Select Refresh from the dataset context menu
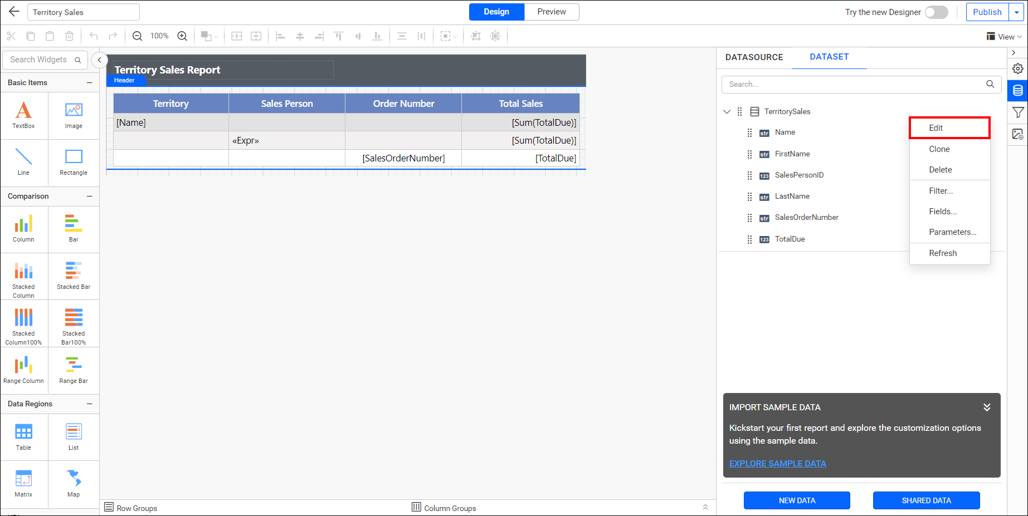This screenshot has width=1028, height=516. pyautogui.click(x=943, y=253)
